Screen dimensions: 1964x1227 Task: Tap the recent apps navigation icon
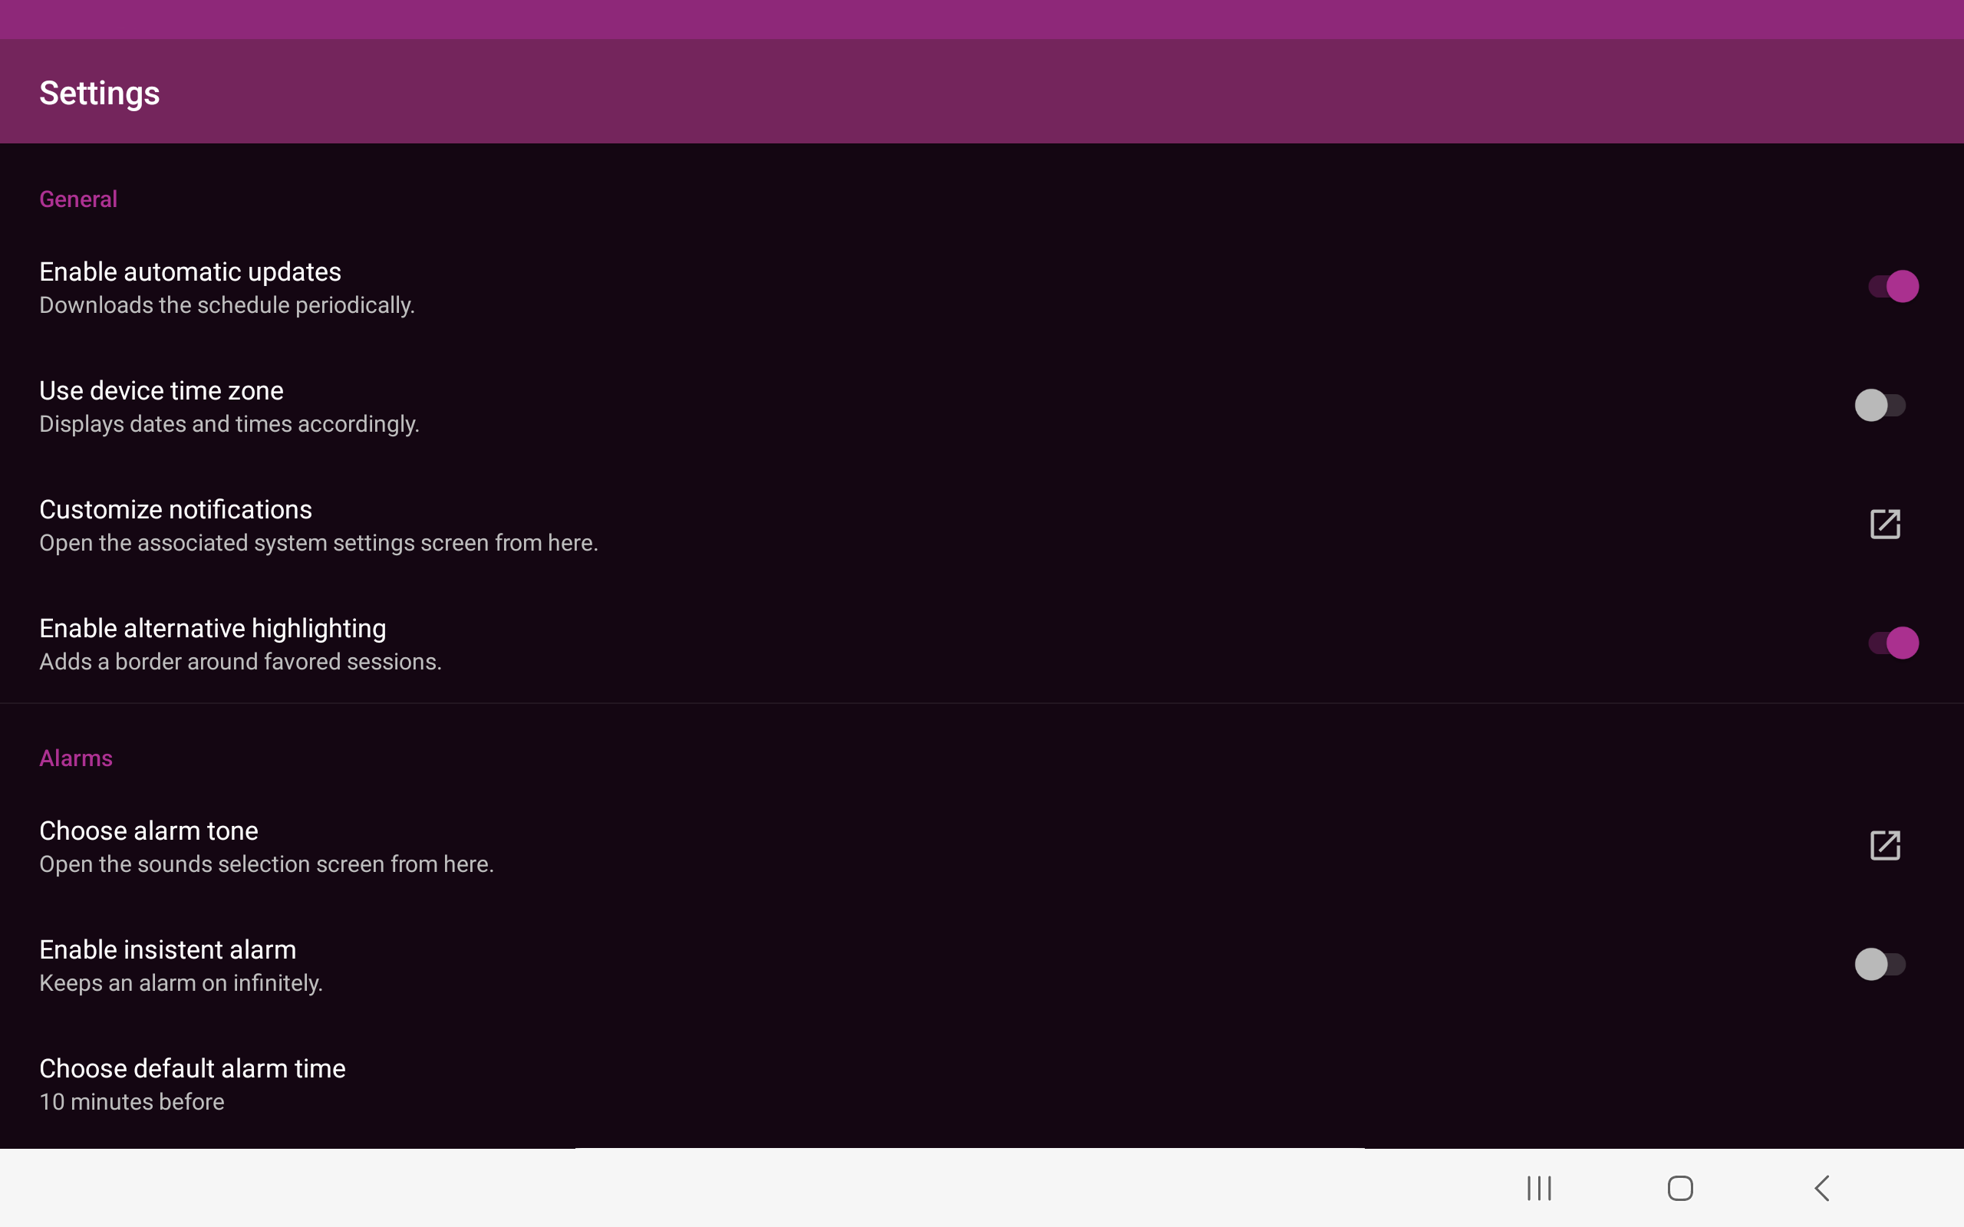(x=1539, y=1188)
